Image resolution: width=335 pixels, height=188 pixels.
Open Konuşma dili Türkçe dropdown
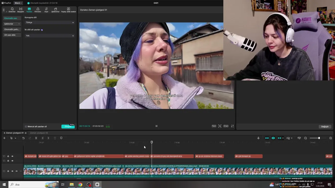pyautogui.click(x=50, y=22)
